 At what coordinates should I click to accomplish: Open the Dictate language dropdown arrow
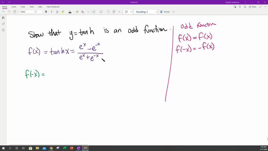coord(173,12)
